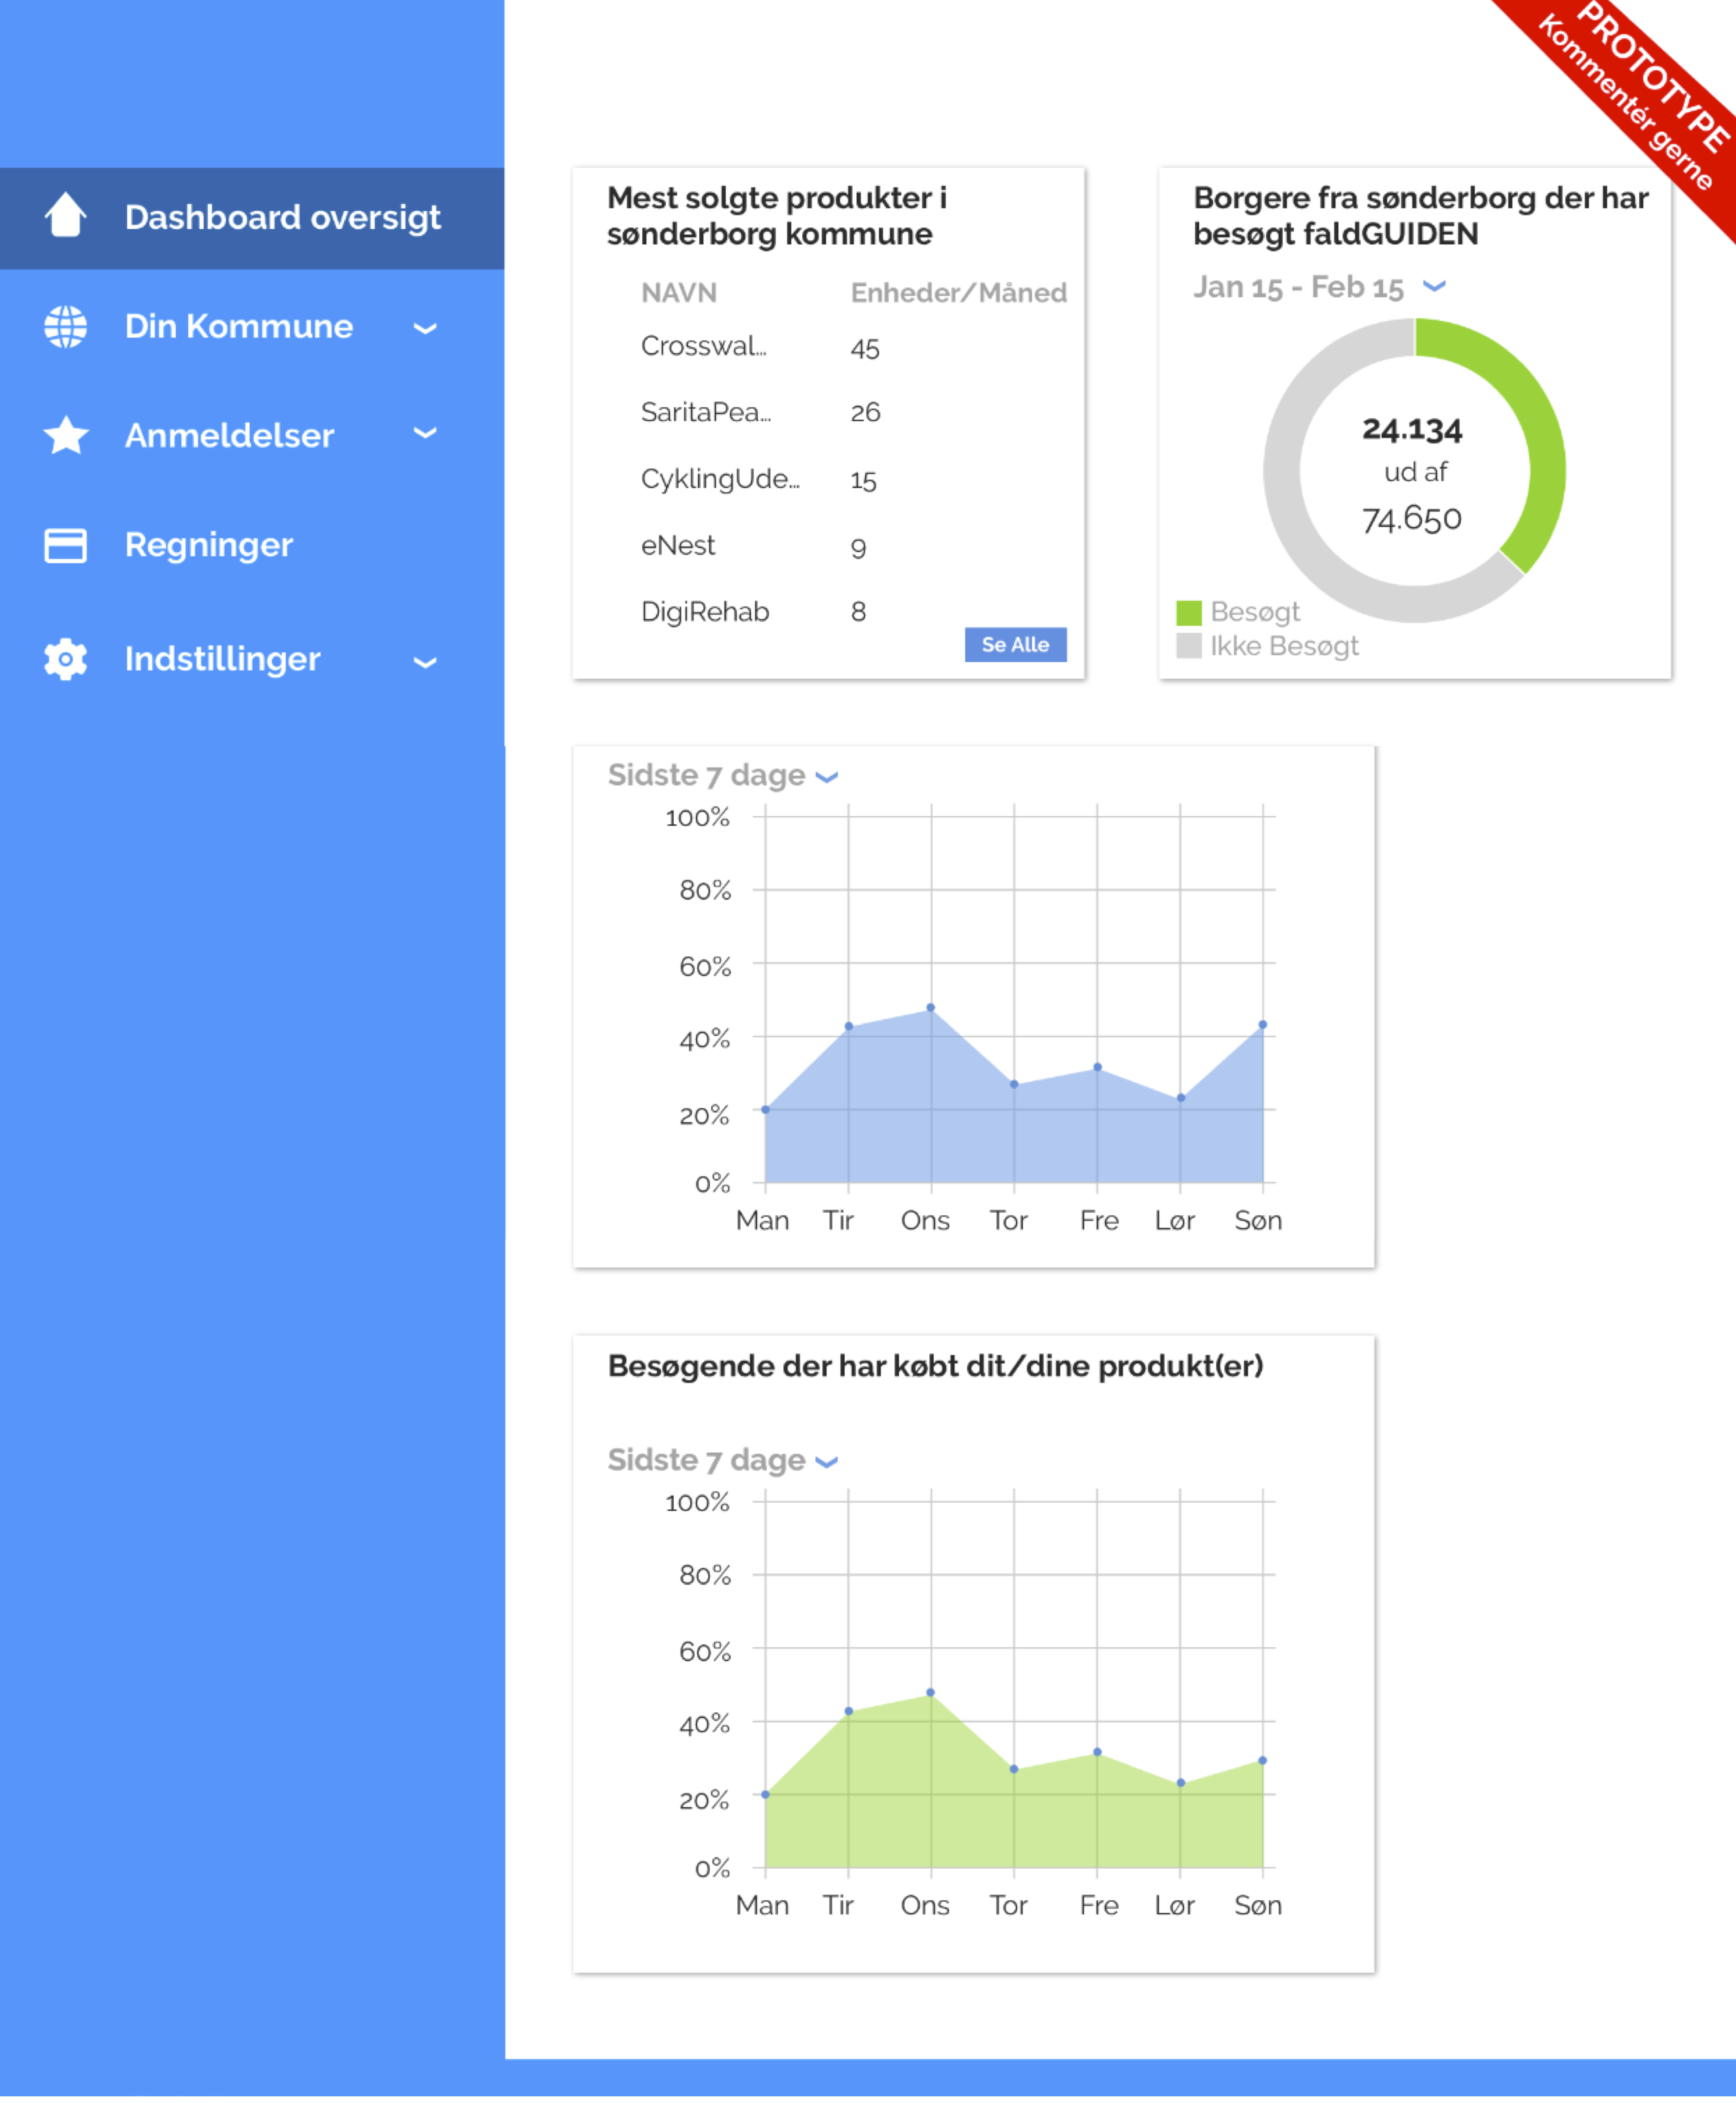Screen dimensions: 1736x2103
Task: Click the value 45 in the products table
Action: click(865, 349)
